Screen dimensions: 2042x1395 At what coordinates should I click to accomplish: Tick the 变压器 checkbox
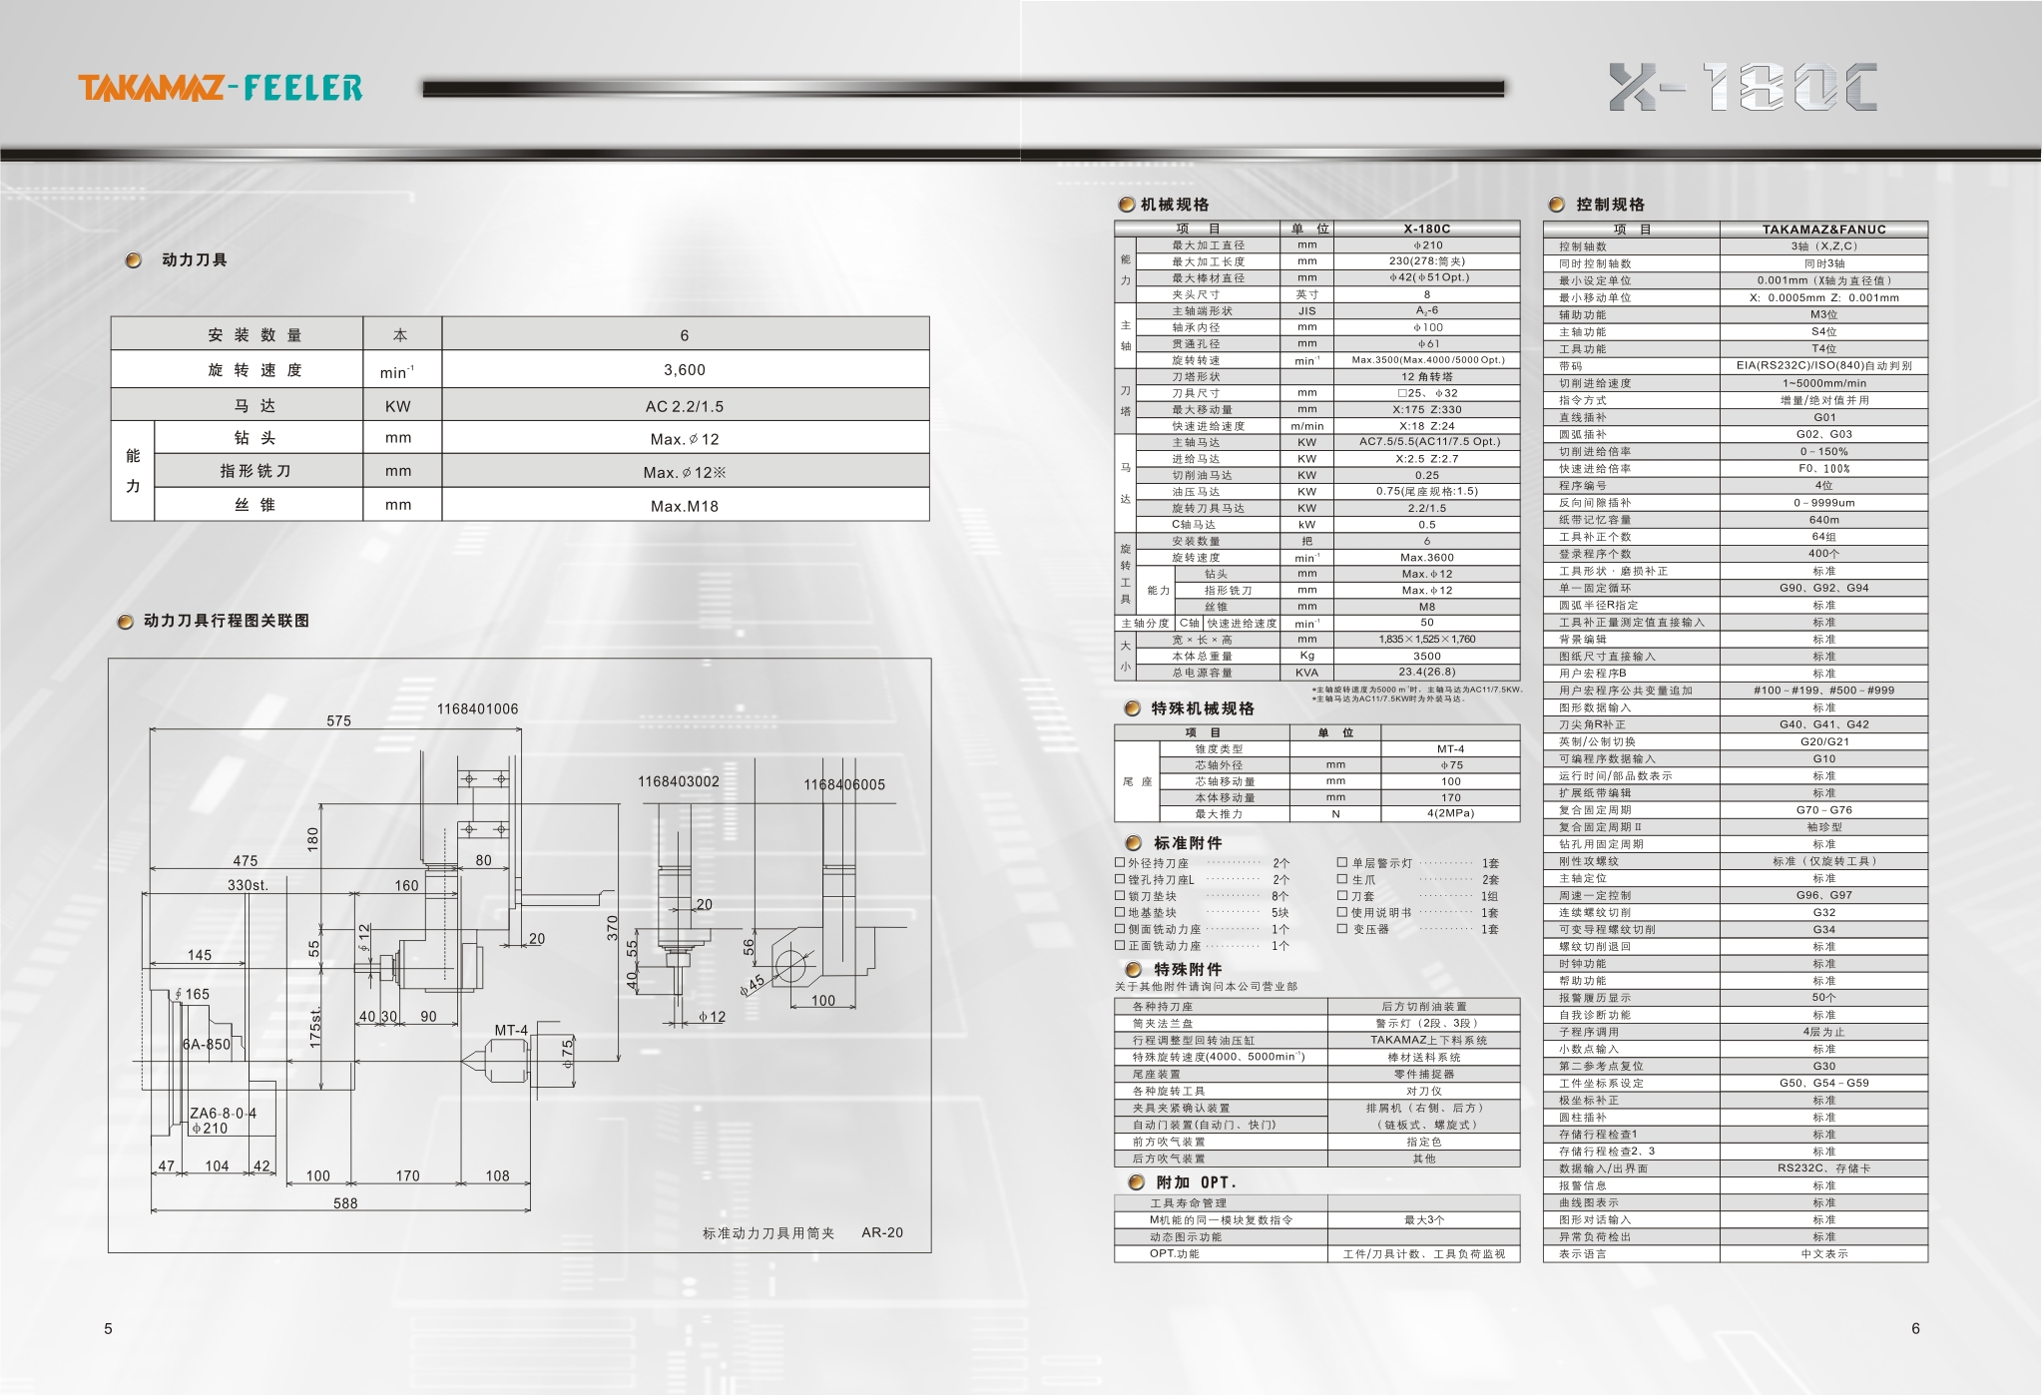1342,929
